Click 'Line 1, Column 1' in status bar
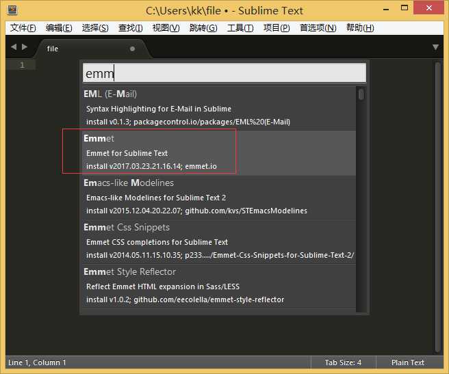 37,362
